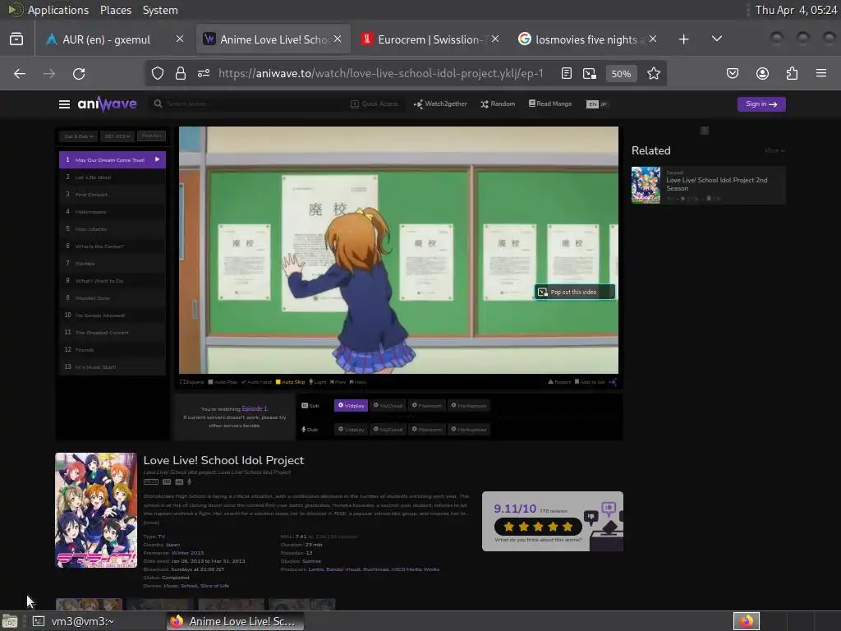Pick a Random anime
The image size is (841, 631).
(x=498, y=104)
